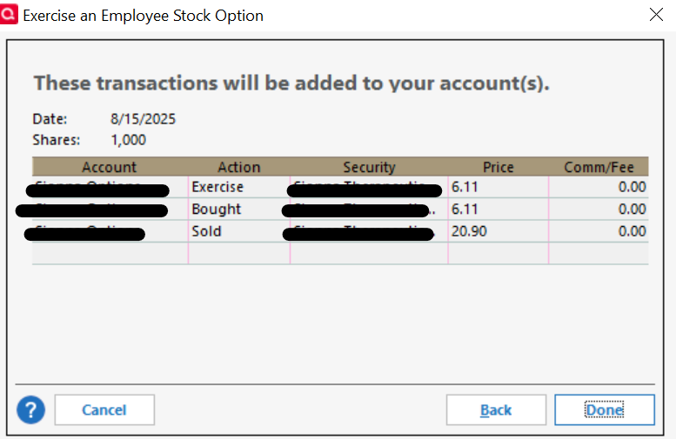The height and width of the screenshot is (439, 676).
Task: Select the Exercise action row cell
Action: (239, 187)
